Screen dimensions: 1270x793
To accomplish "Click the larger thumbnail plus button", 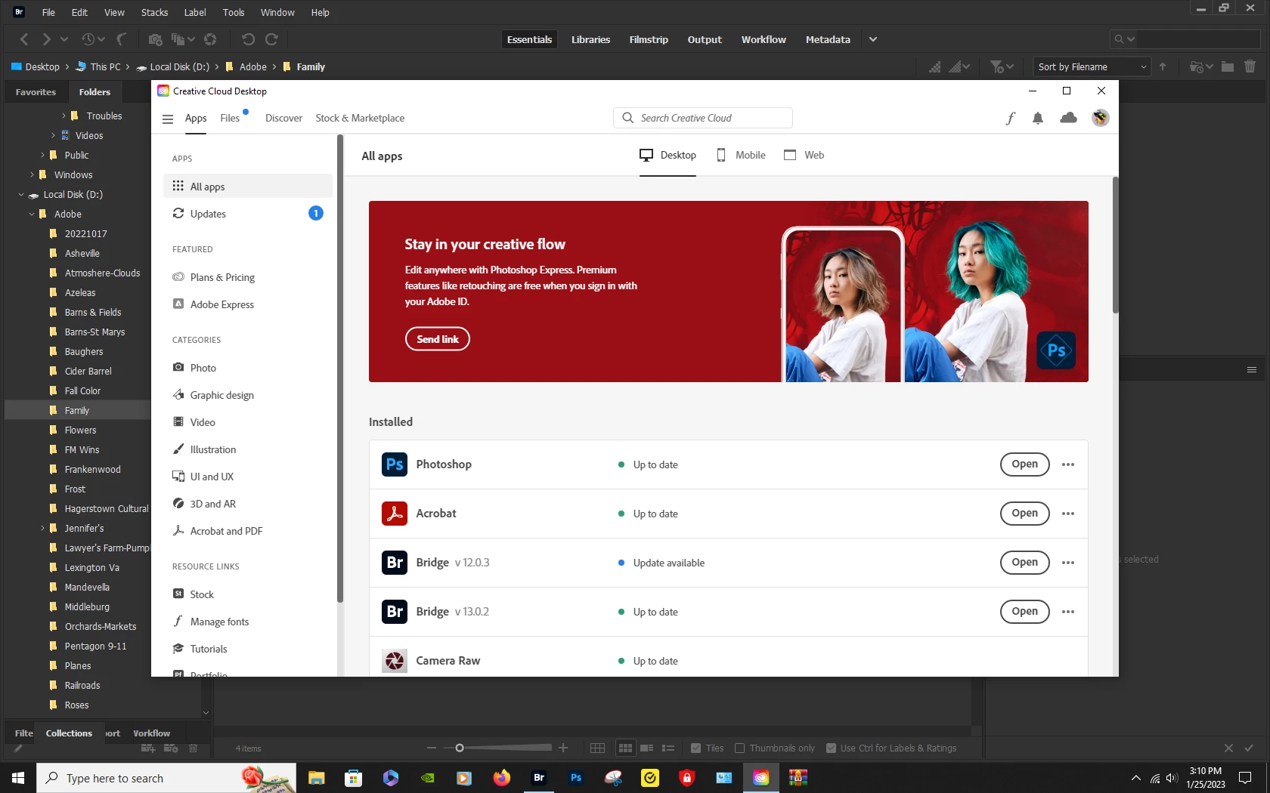I will pos(563,748).
